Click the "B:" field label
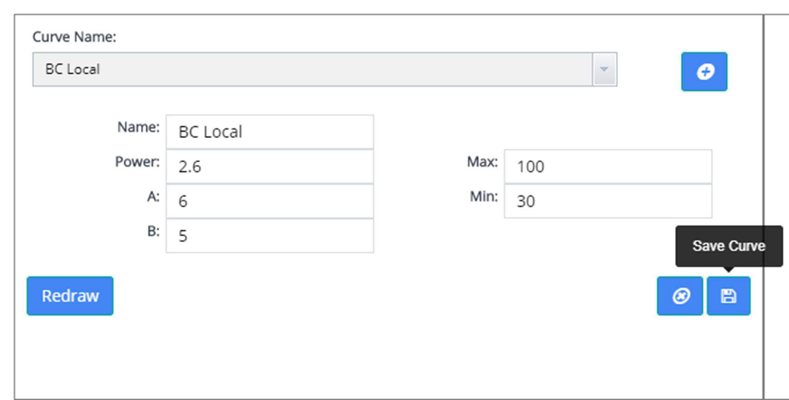Viewport: 789px width, 400px height. point(153,231)
